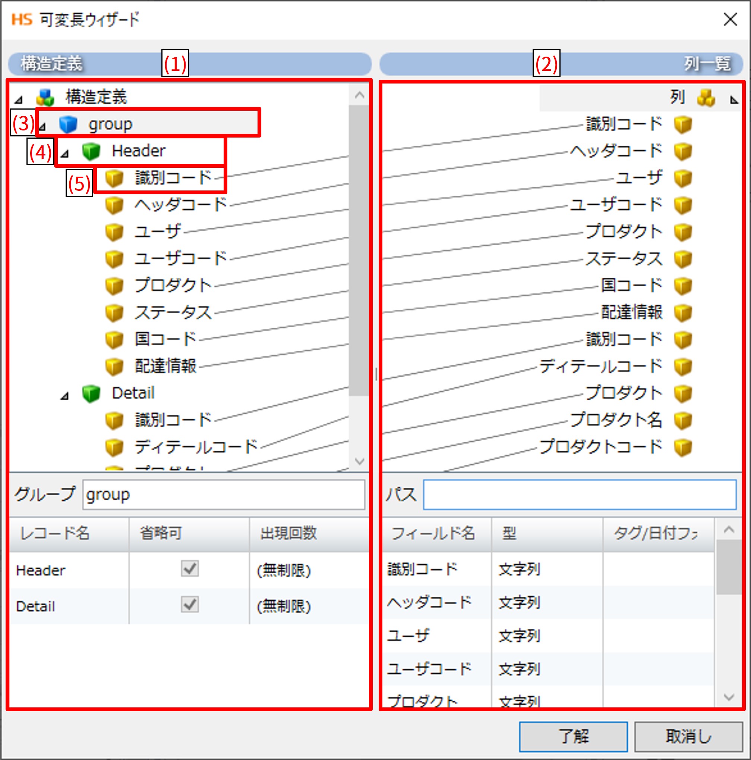Toggle the 省略可 checkbox for Detail

190,605
